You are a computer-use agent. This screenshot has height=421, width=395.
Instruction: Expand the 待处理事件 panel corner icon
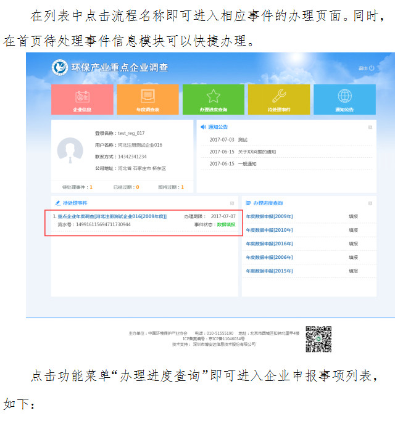(232, 203)
